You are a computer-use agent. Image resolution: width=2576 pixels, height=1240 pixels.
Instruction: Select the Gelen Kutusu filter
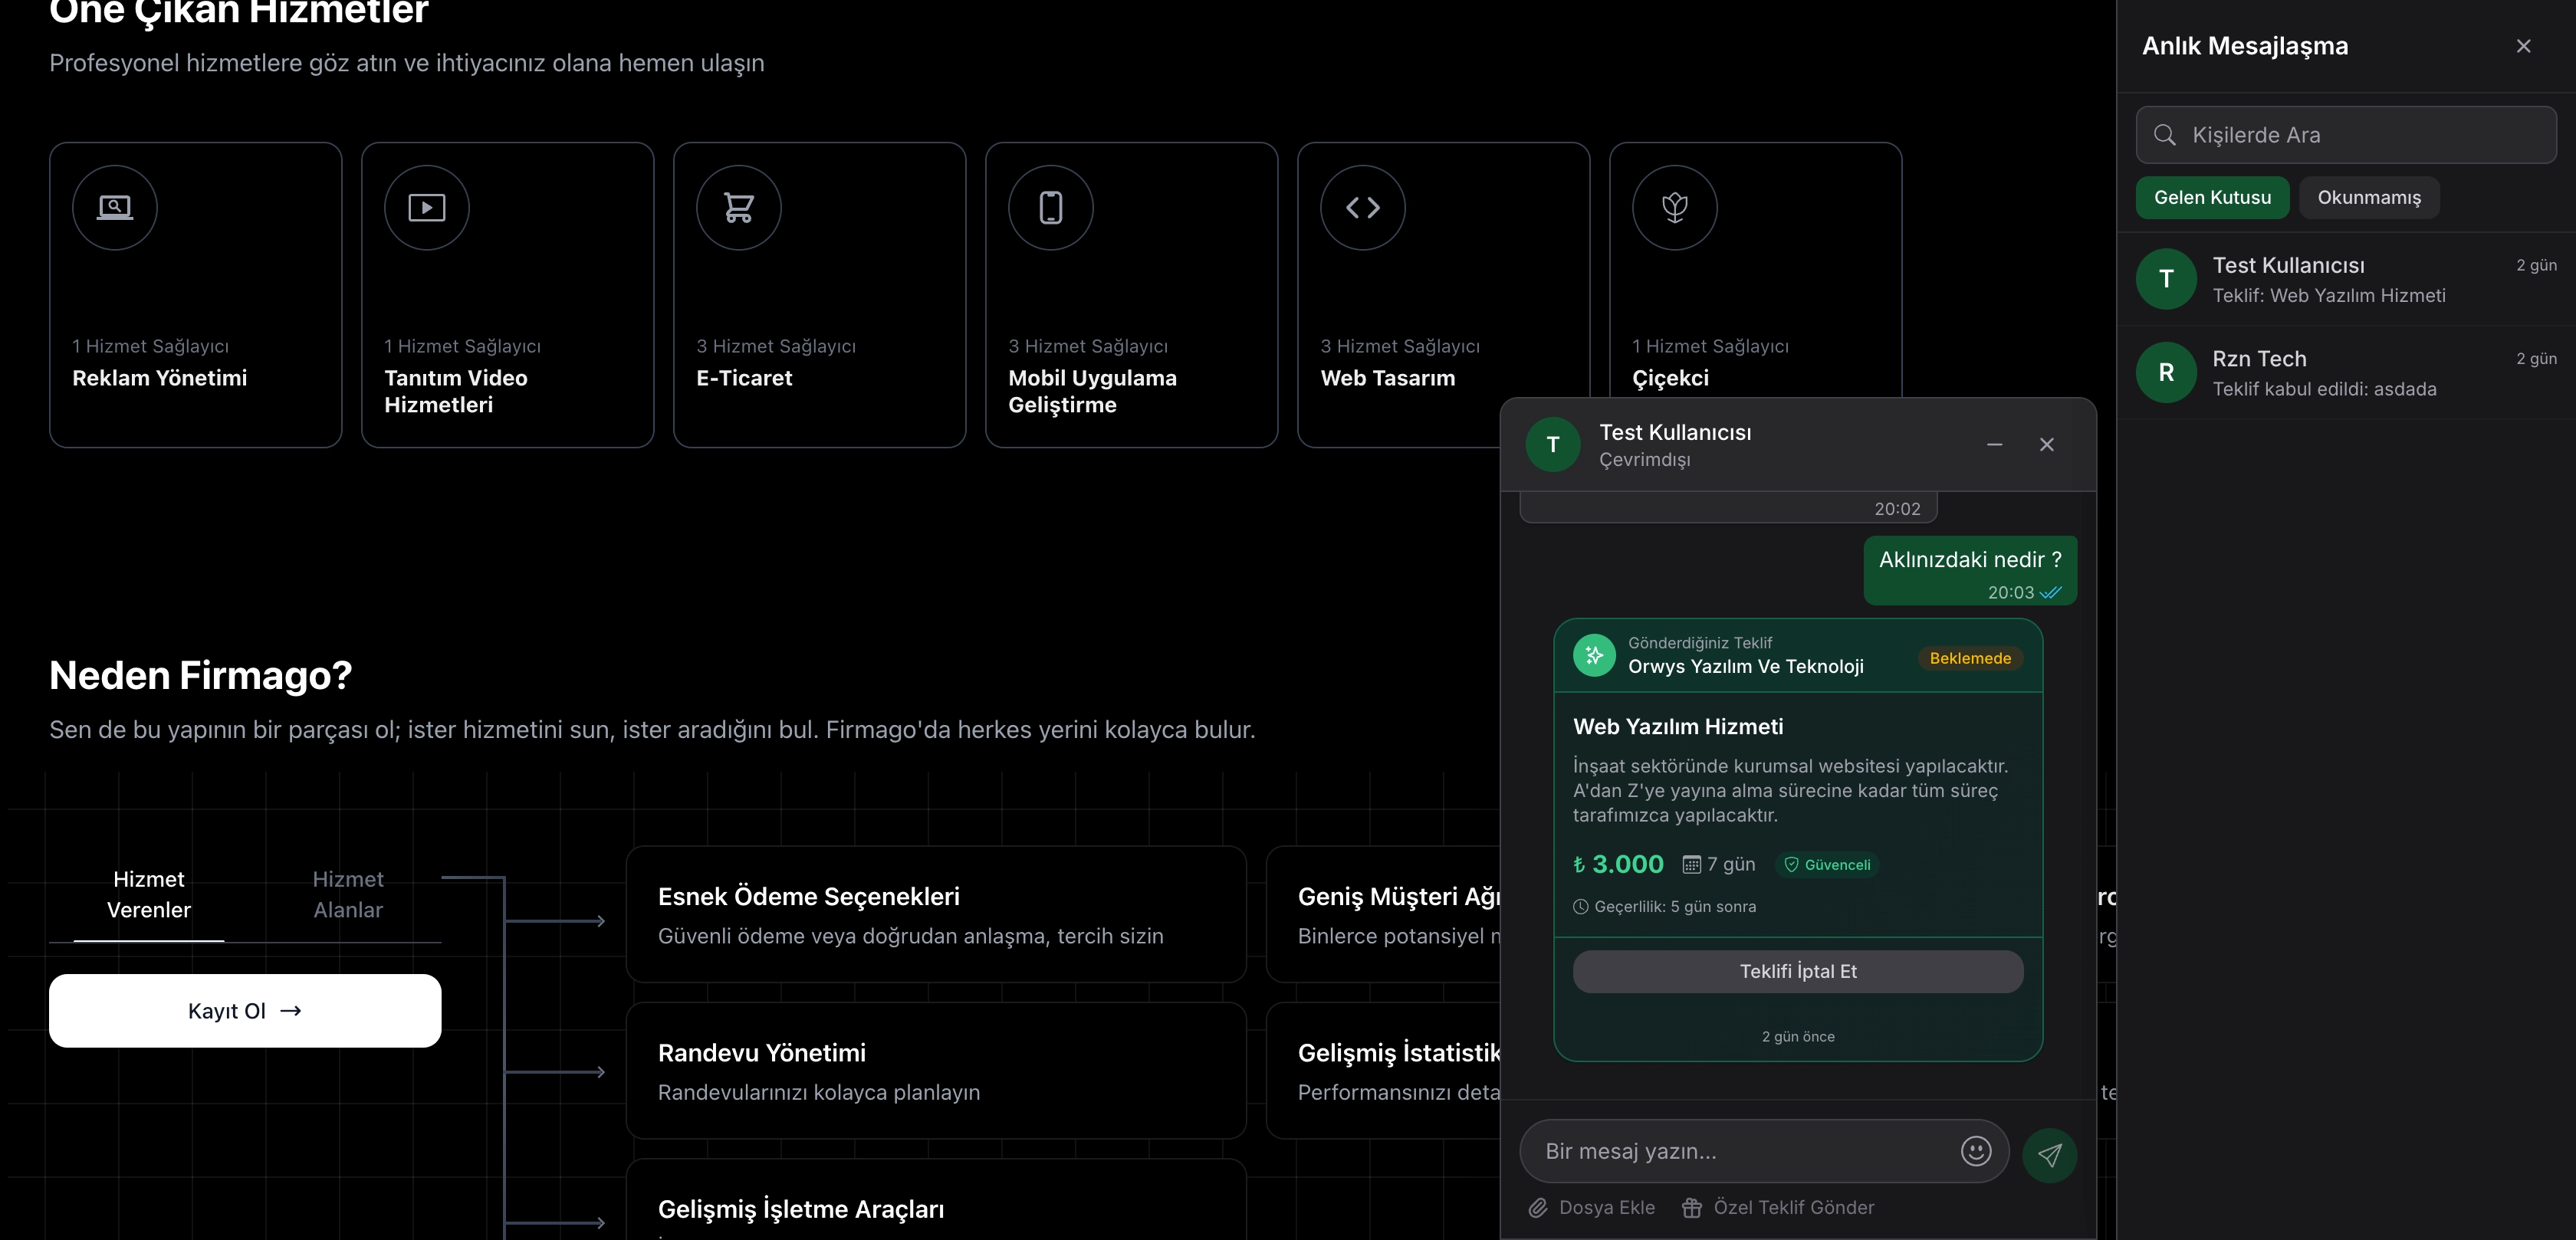click(x=2212, y=197)
